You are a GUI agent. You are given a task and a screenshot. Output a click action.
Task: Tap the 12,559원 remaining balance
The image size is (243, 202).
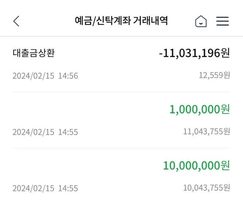pos(214,75)
